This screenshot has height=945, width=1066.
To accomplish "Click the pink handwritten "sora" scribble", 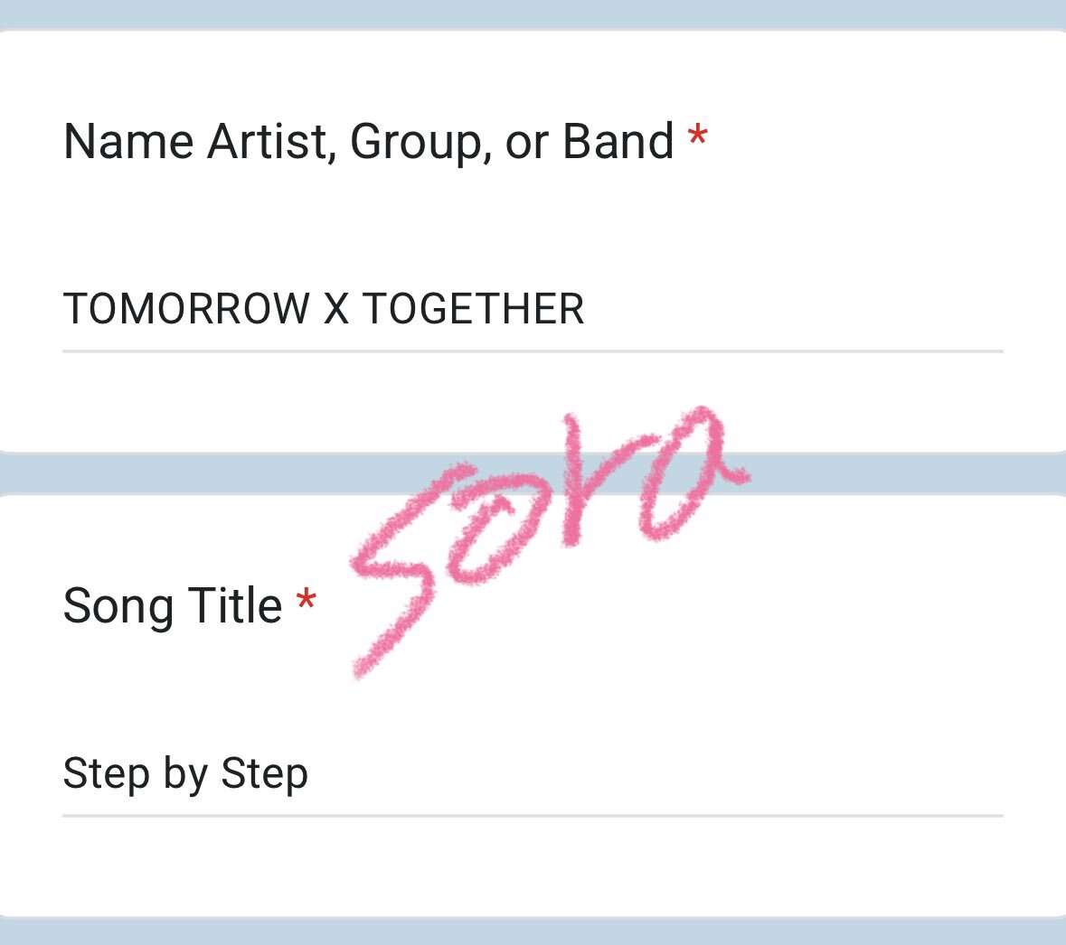I will click(550, 541).
